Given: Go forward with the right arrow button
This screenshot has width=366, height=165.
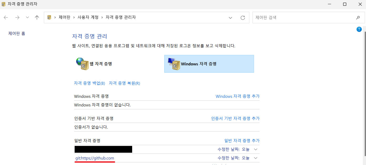Looking at the screenshot, I should pyautogui.click(x=17, y=18).
